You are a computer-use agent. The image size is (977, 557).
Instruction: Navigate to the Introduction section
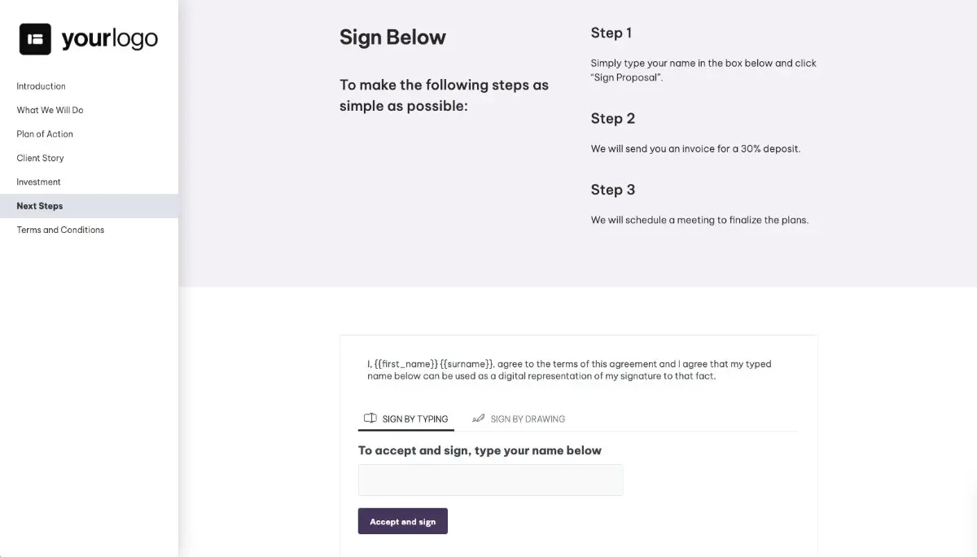pyautogui.click(x=41, y=86)
